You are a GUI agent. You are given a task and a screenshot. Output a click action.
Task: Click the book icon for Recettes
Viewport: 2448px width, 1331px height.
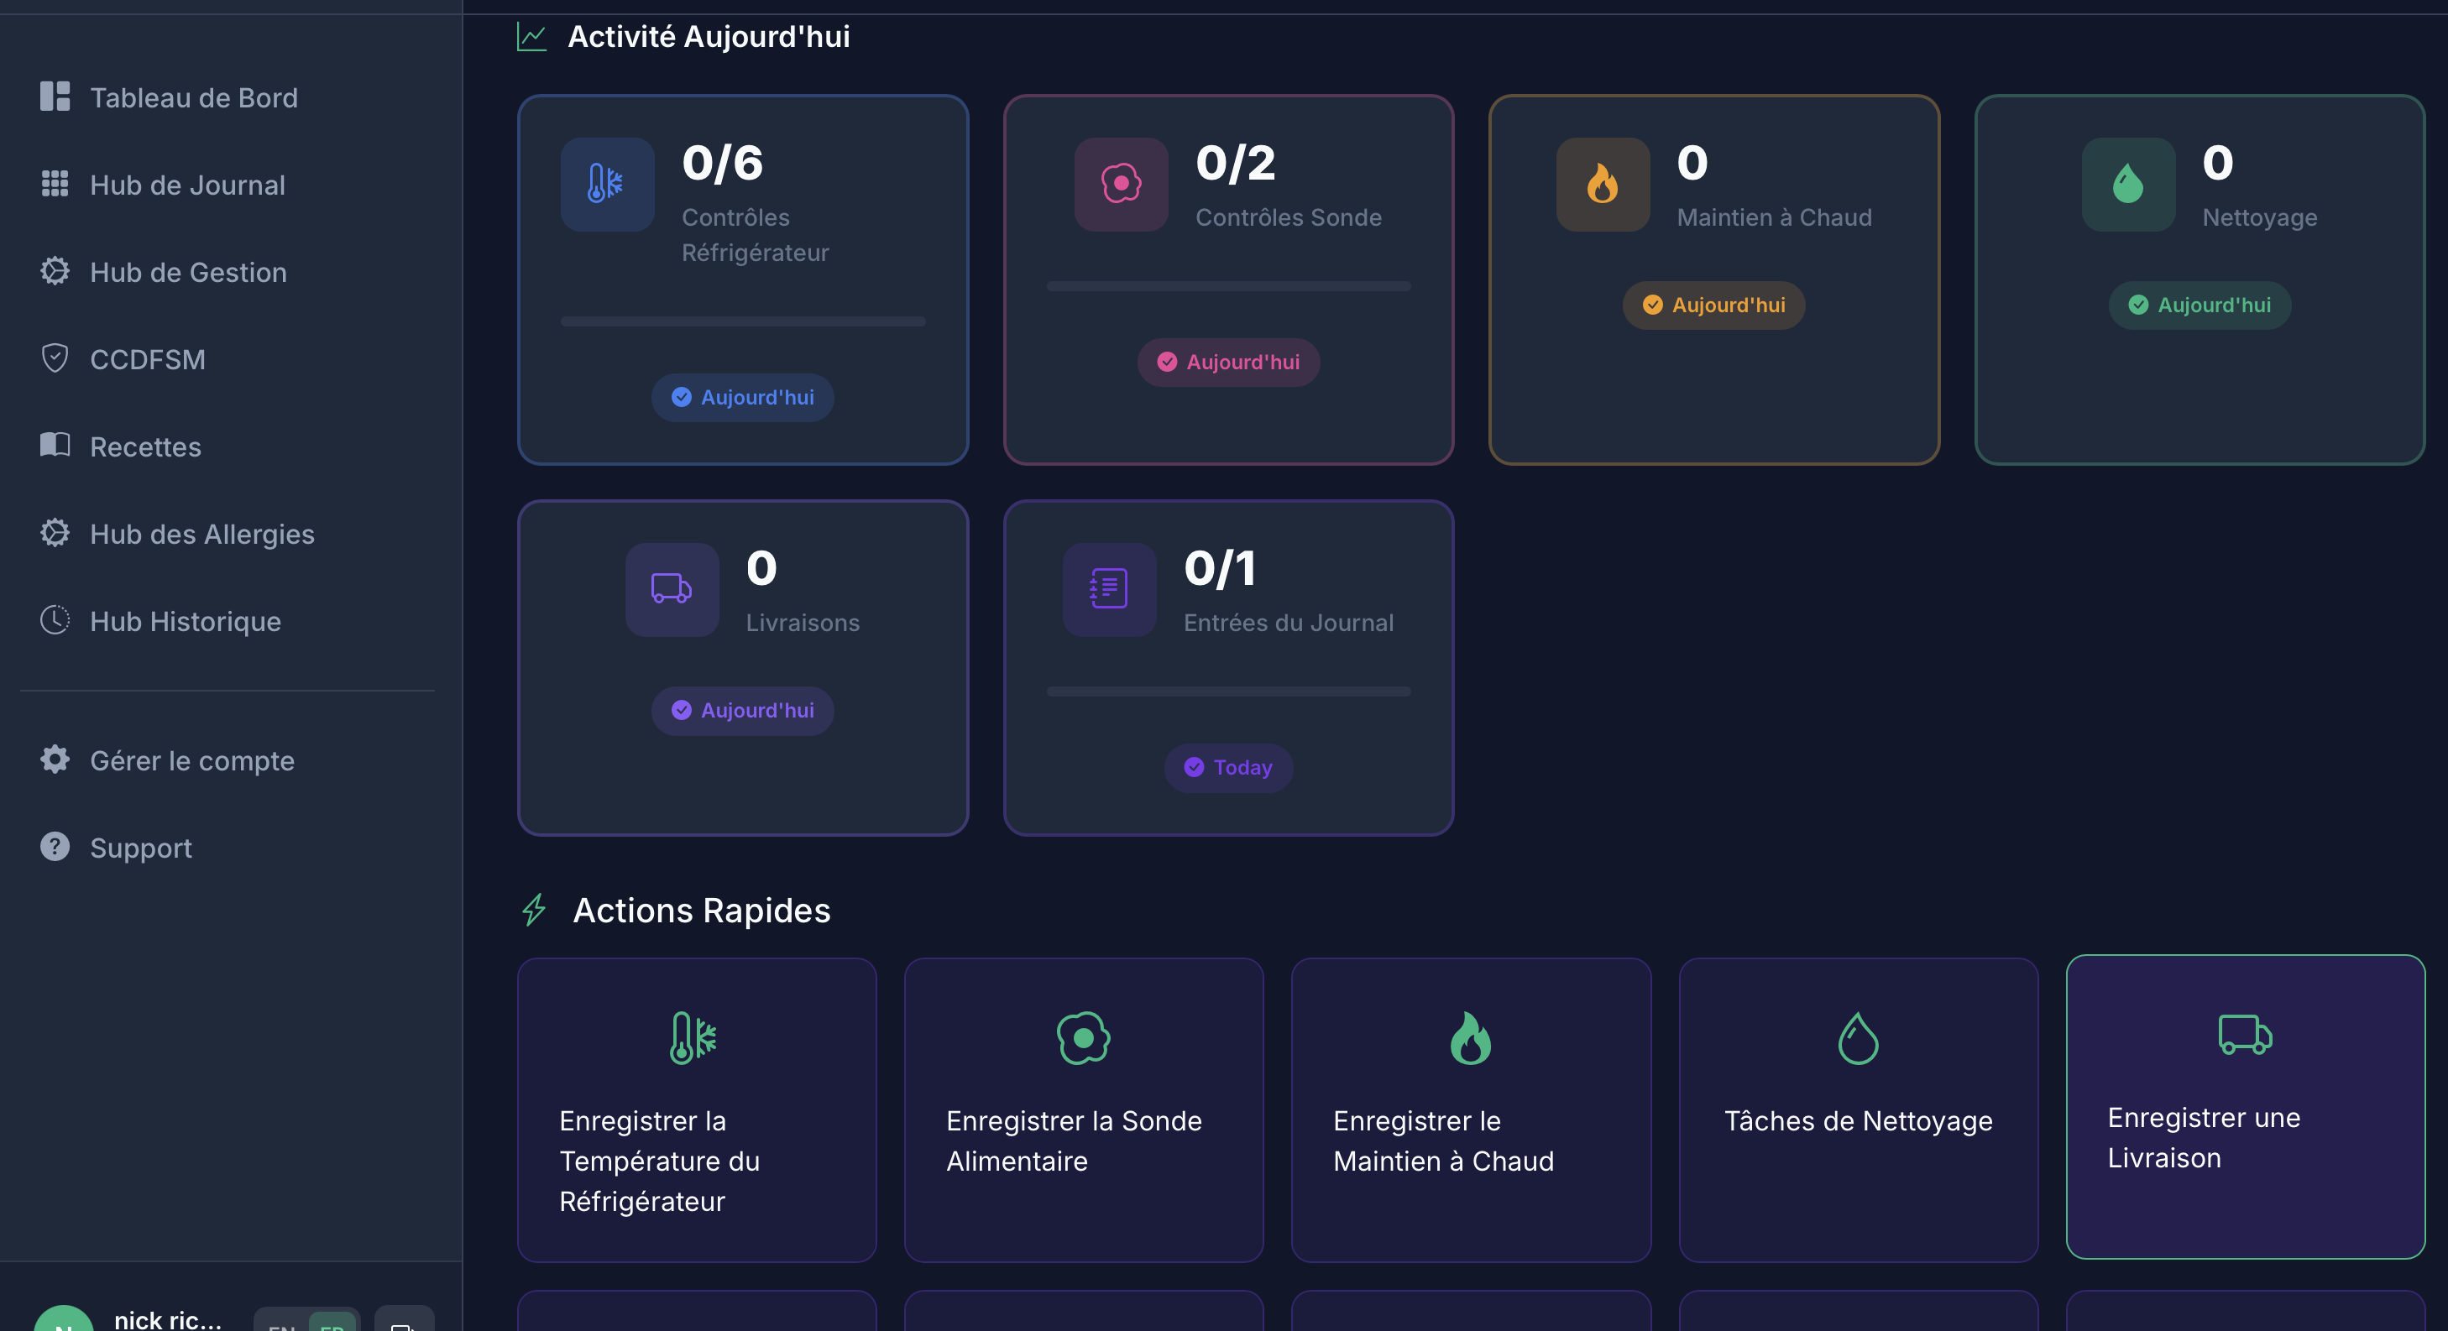point(55,446)
